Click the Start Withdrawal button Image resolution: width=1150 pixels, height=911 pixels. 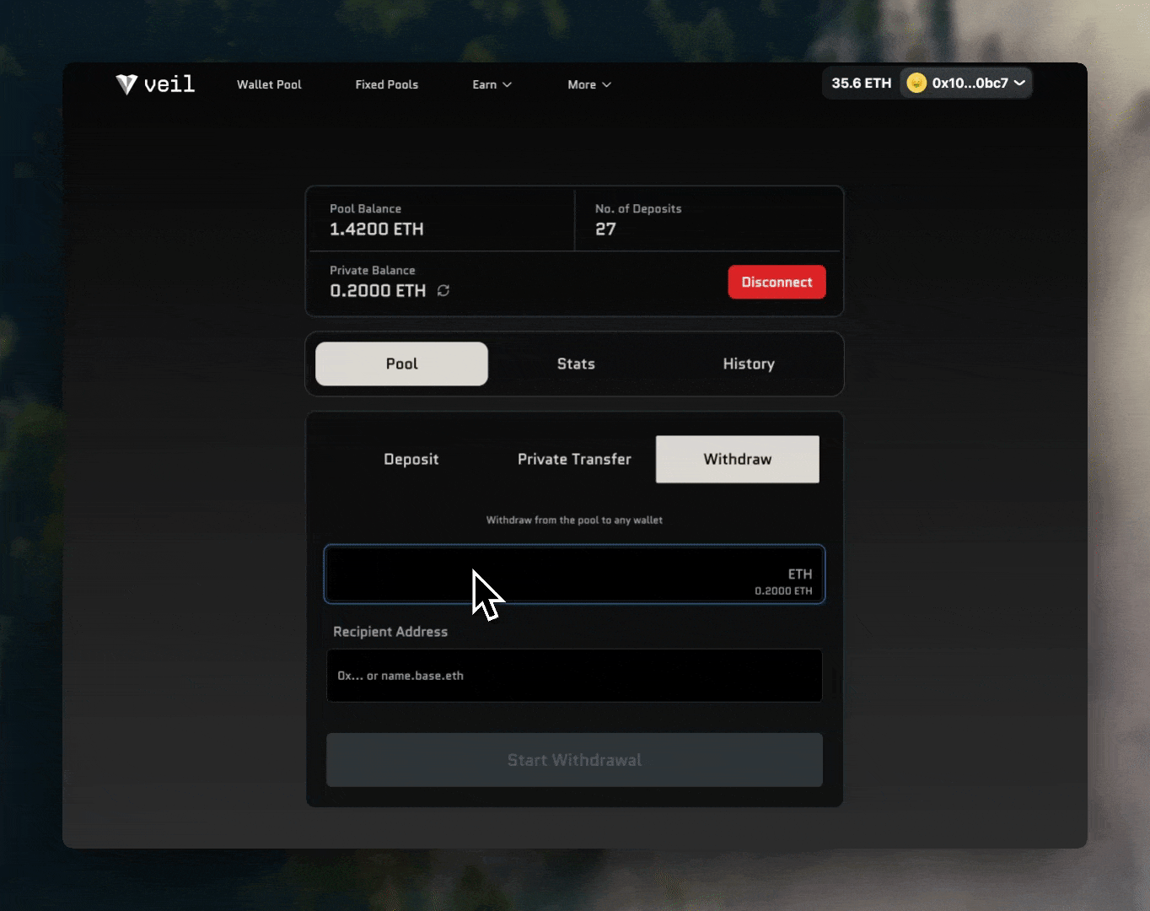574,760
